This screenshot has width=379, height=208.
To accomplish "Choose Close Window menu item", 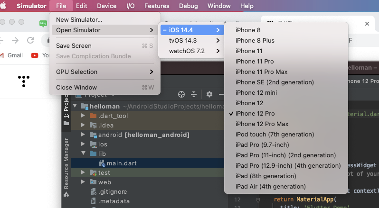I will 105,87.
